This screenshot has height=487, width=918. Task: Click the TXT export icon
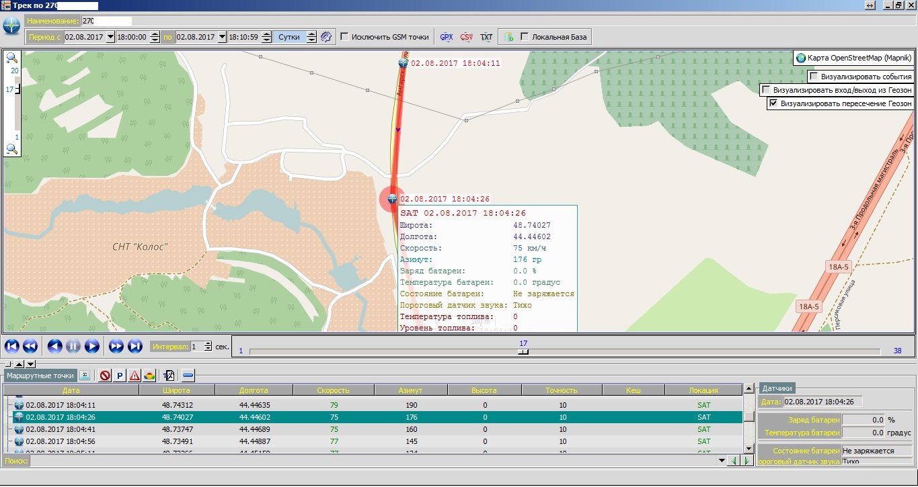click(x=486, y=37)
